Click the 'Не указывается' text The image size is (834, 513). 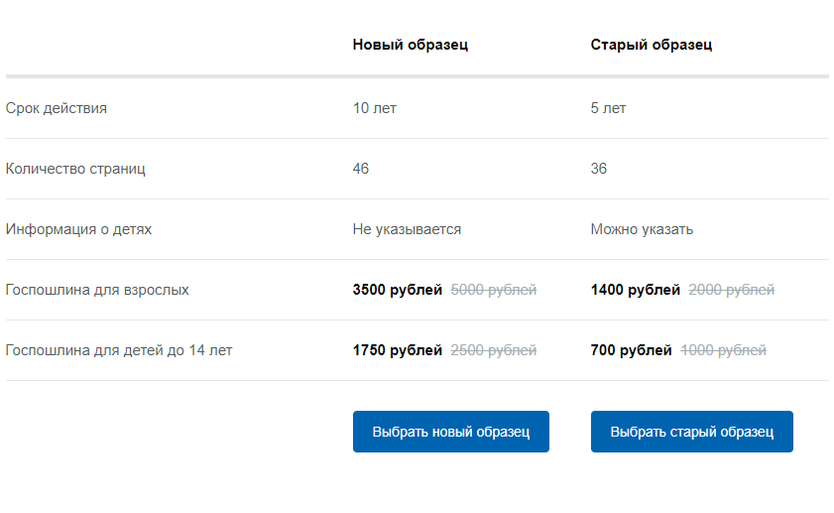407,229
